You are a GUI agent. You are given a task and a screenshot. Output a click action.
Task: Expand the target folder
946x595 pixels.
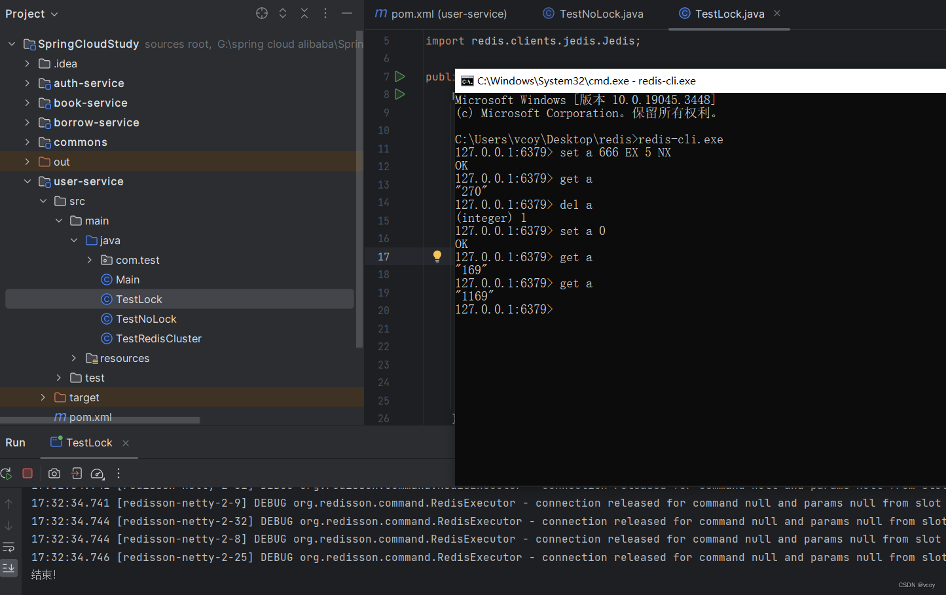[43, 397]
